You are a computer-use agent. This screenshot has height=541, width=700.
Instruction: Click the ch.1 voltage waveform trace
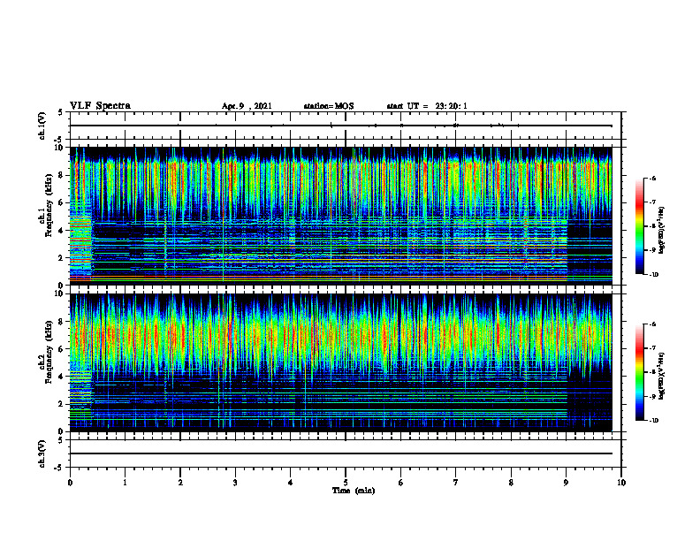pos(340,126)
